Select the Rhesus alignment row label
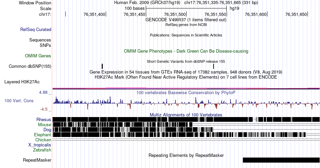Screen dimensions: 320x168 click(44, 119)
